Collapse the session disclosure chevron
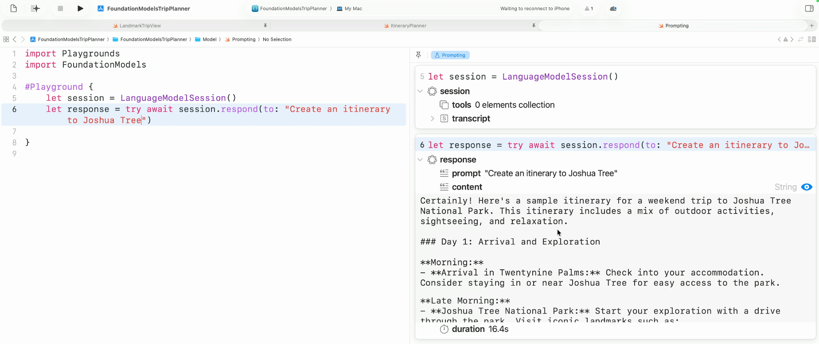 click(x=420, y=91)
